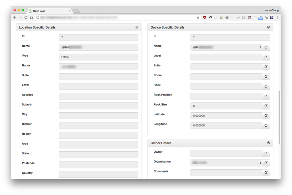Click the location Address field
292x195 pixels.
click(98, 96)
